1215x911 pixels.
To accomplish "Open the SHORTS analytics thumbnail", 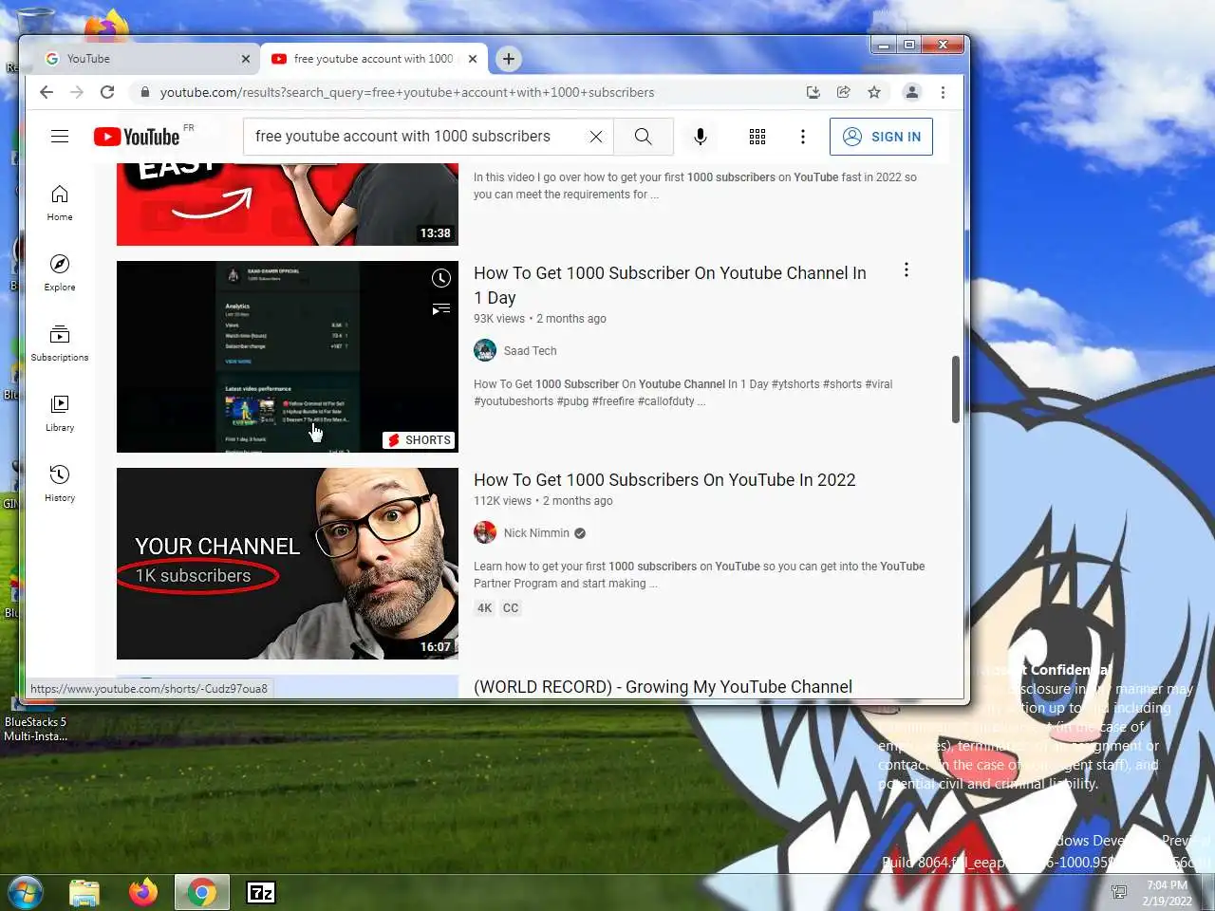I will coord(288,357).
